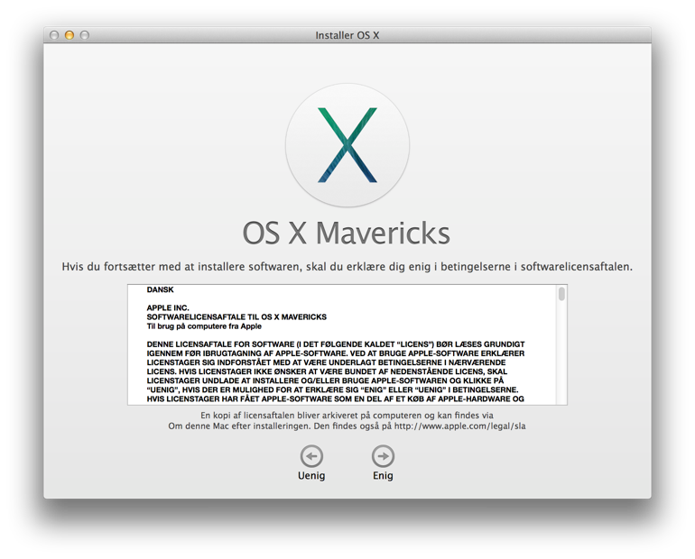Click the 'DANSK' heading in license
This screenshot has height=559, width=695.
[x=160, y=289]
